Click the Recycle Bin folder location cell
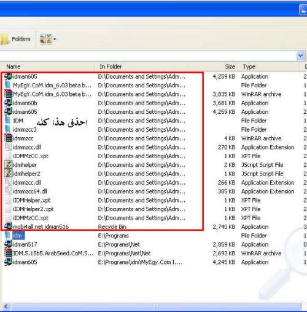This screenshot has width=307, height=312. tap(112, 226)
